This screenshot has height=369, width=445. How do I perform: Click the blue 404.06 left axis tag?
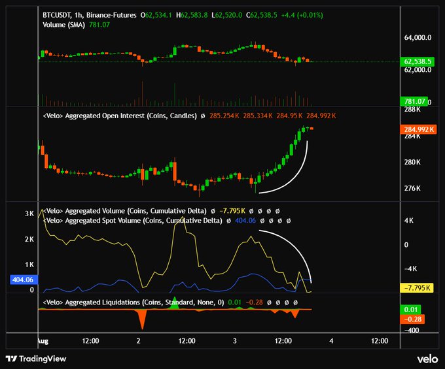click(24, 280)
